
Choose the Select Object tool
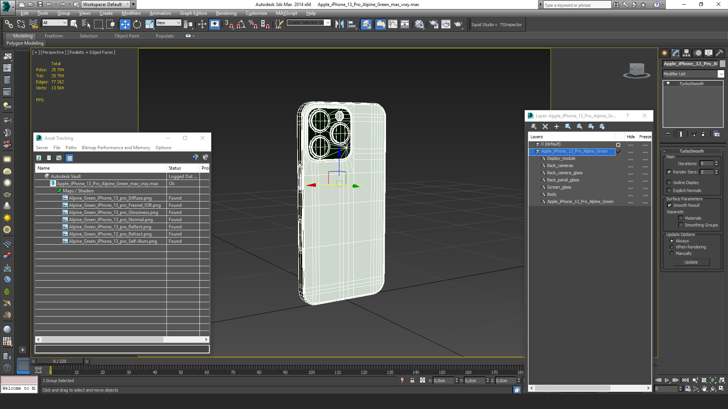click(x=74, y=25)
